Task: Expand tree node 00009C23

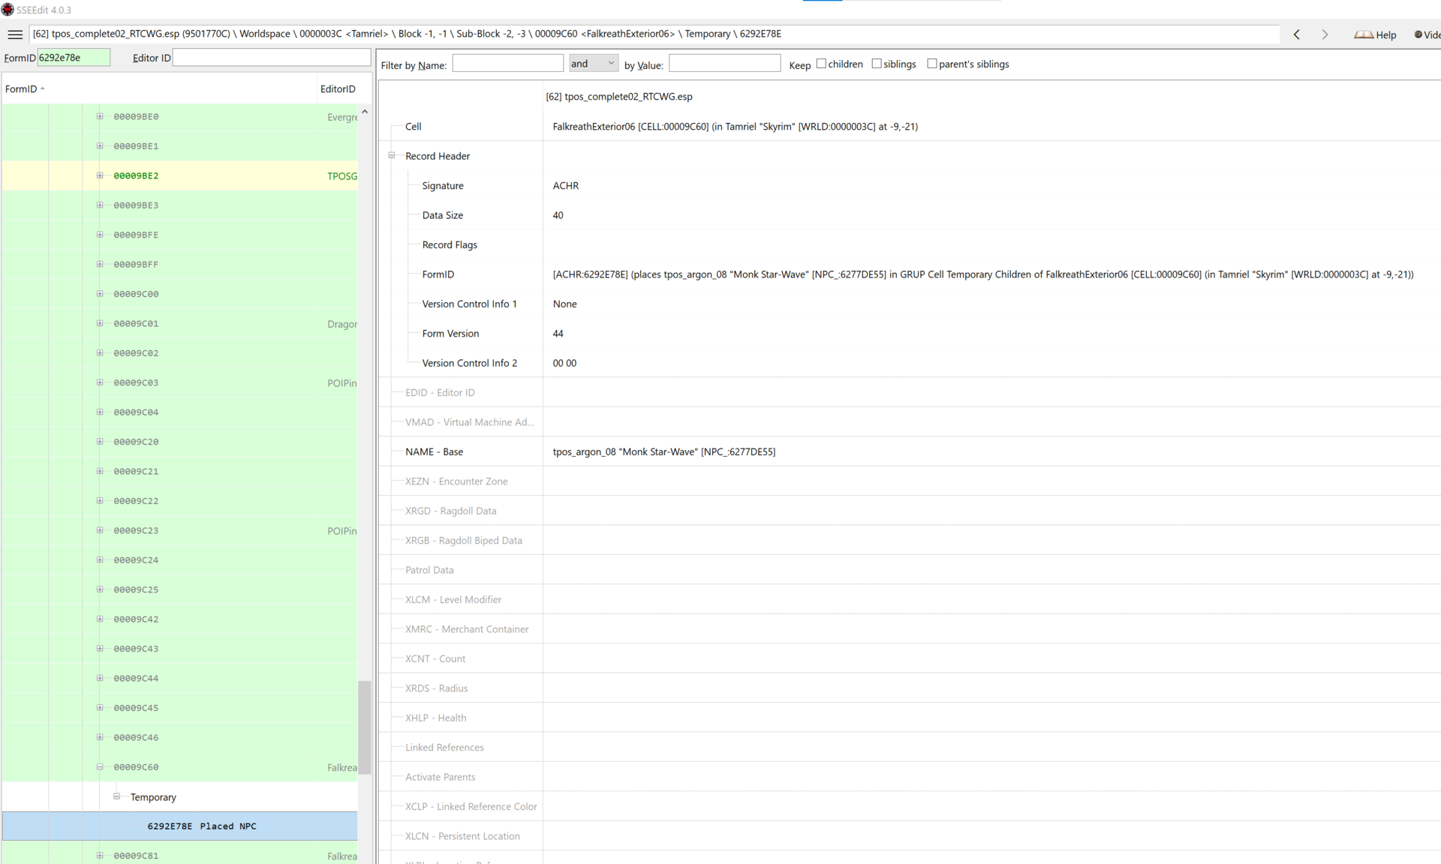Action: (x=100, y=530)
